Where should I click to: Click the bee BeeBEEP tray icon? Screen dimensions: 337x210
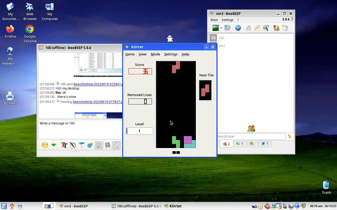(303, 206)
